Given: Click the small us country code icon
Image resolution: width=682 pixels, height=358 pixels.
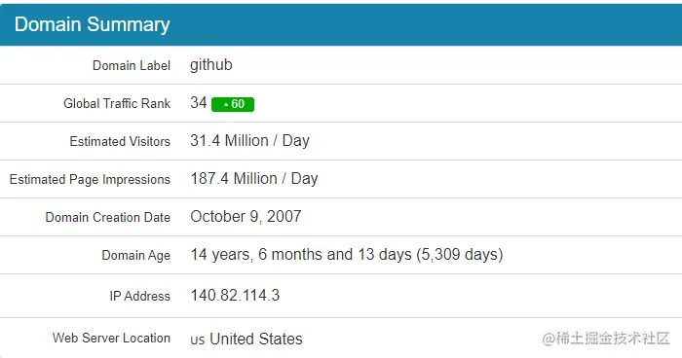Looking at the screenshot, I should coord(198,340).
